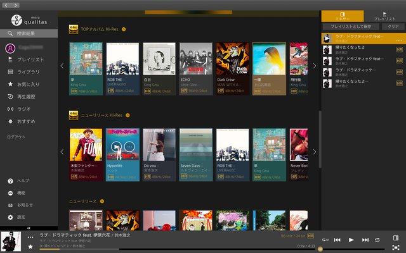The image size is (406, 253).
Task: Show next TOPアルバム Hi-Res albums with right arrow
Action: (x=315, y=66)
